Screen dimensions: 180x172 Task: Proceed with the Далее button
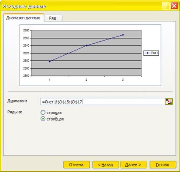pos(133,165)
